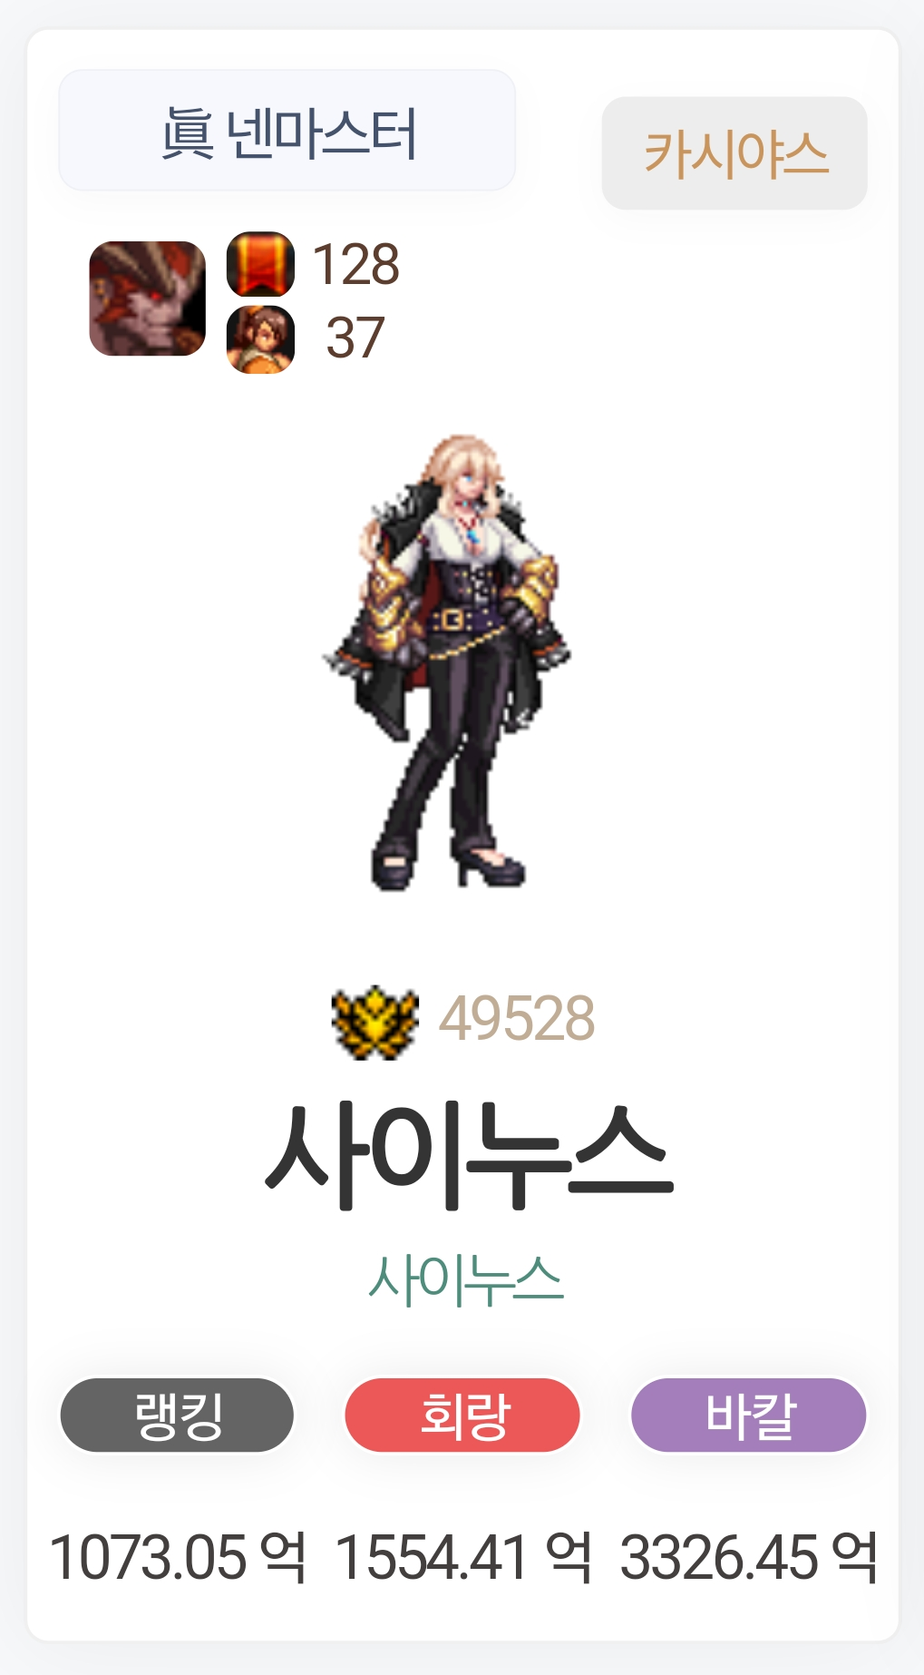Click the 카시야스 server label
924x1675 pixels.
pyautogui.click(x=734, y=153)
